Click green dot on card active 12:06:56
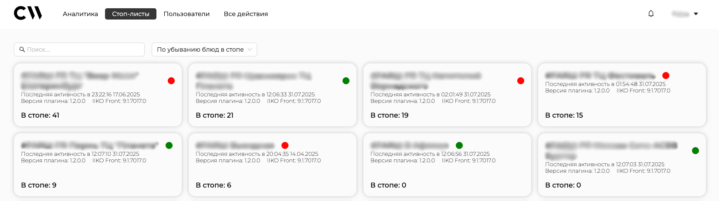Viewport: 719px width, 201px height. coord(459,145)
